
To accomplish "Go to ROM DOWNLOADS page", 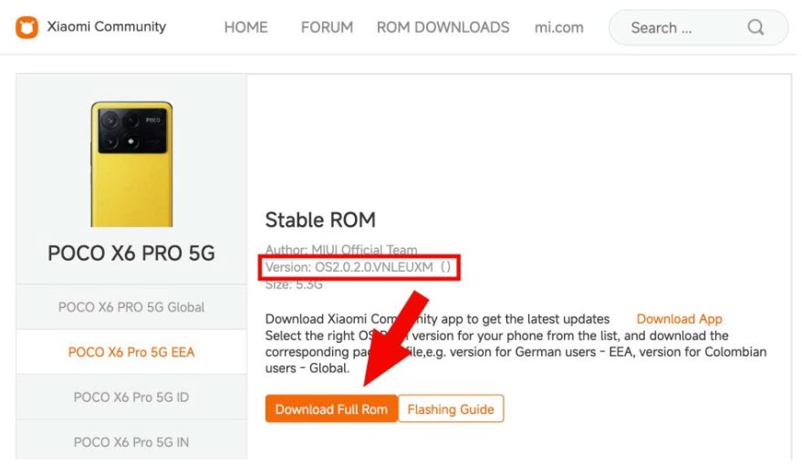I will pos(443,27).
